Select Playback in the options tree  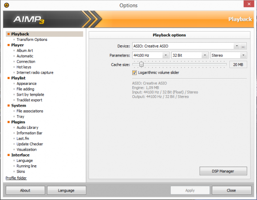tap(20, 34)
